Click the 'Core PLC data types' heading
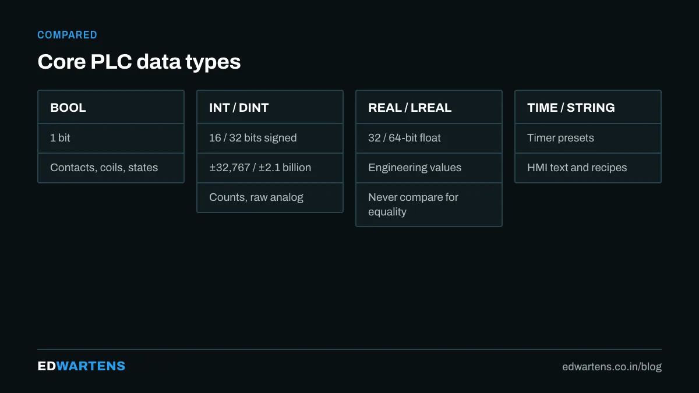699x393 pixels. point(139,62)
